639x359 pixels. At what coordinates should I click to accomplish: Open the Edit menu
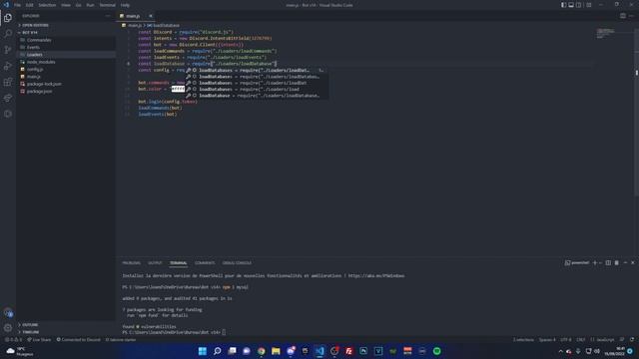click(x=29, y=5)
